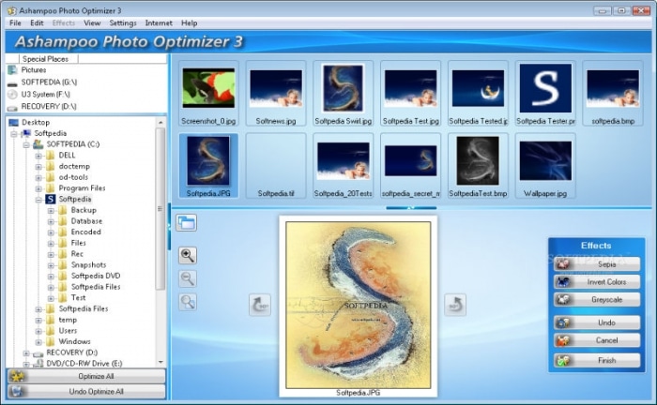657x405 pixels.
Task: Click the zoom in magnifier icon
Action: [x=188, y=255]
